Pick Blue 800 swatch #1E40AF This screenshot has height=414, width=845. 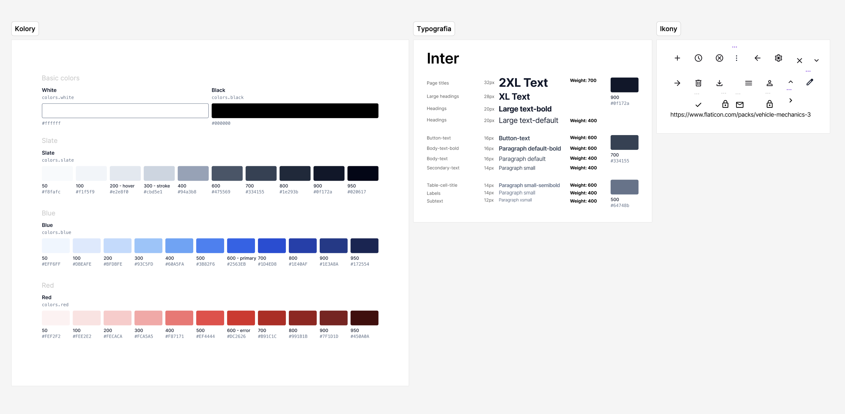pos(303,246)
